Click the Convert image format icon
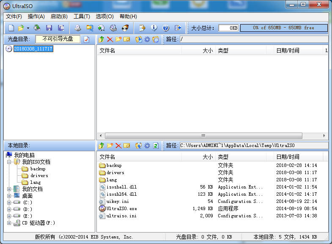332x244 pixels. [90, 28]
